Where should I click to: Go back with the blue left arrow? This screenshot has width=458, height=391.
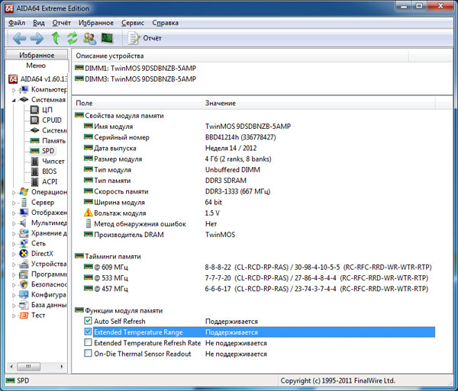point(19,38)
